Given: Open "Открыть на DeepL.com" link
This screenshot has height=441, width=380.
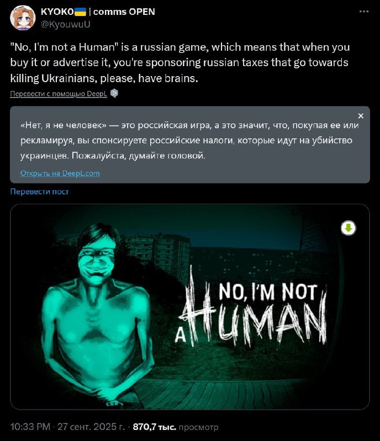Looking at the screenshot, I should point(60,173).
